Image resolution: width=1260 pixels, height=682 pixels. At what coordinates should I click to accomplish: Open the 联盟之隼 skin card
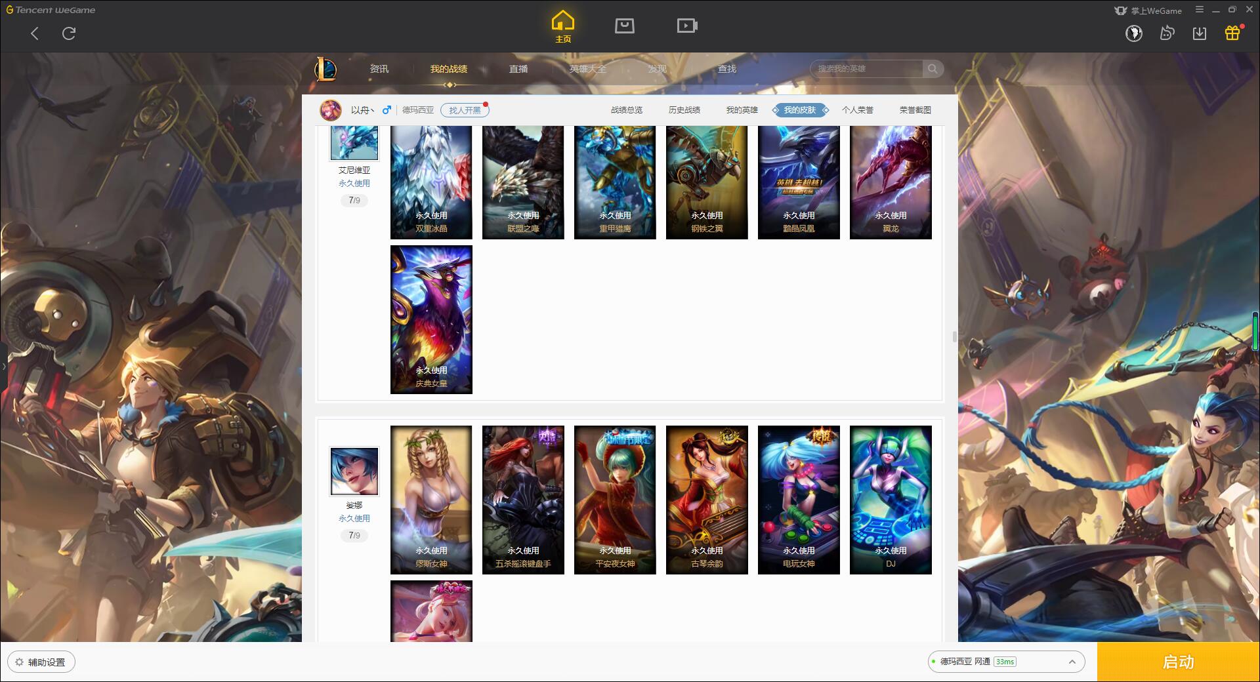[523, 182]
